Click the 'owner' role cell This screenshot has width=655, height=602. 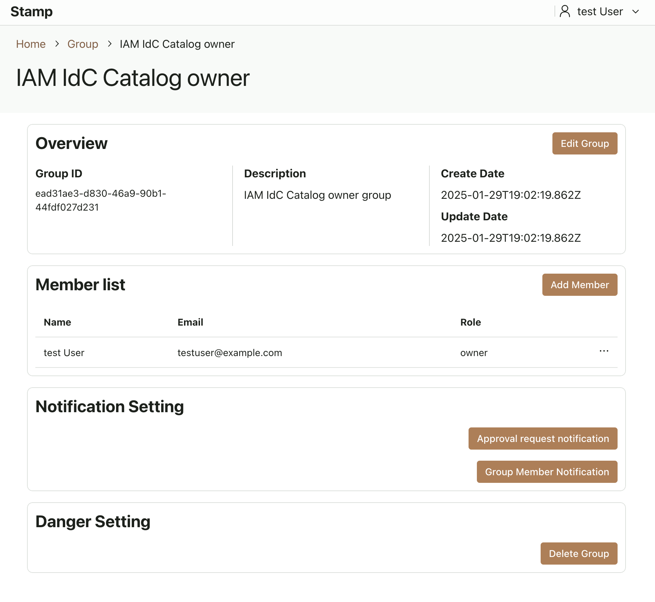click(474, 353)
